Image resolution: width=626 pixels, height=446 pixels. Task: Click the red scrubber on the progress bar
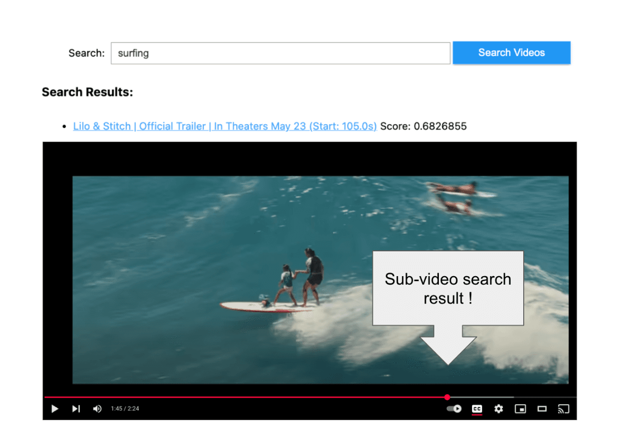(x=447, y=397)
